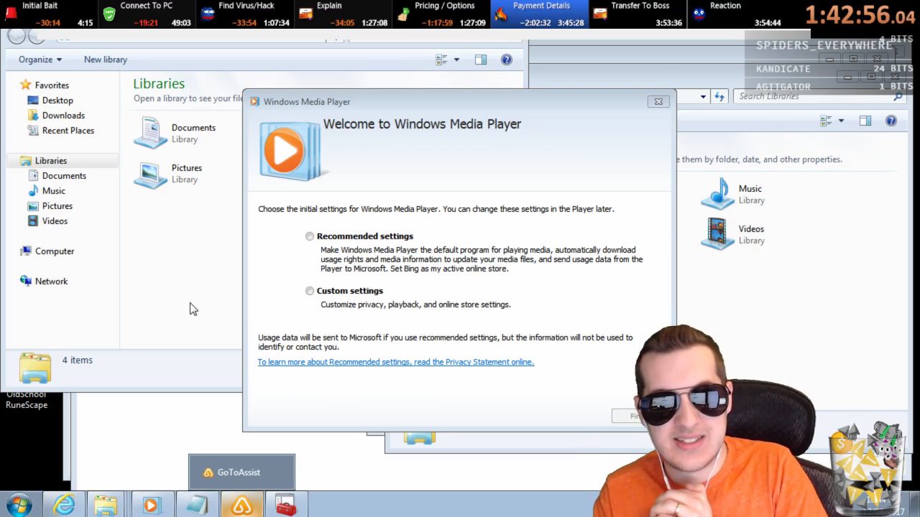Image resolution: width=920 pixels, height=517 pixels.
Task: Select the Videos library in the rear window
Action: click(x=732, y=234)
